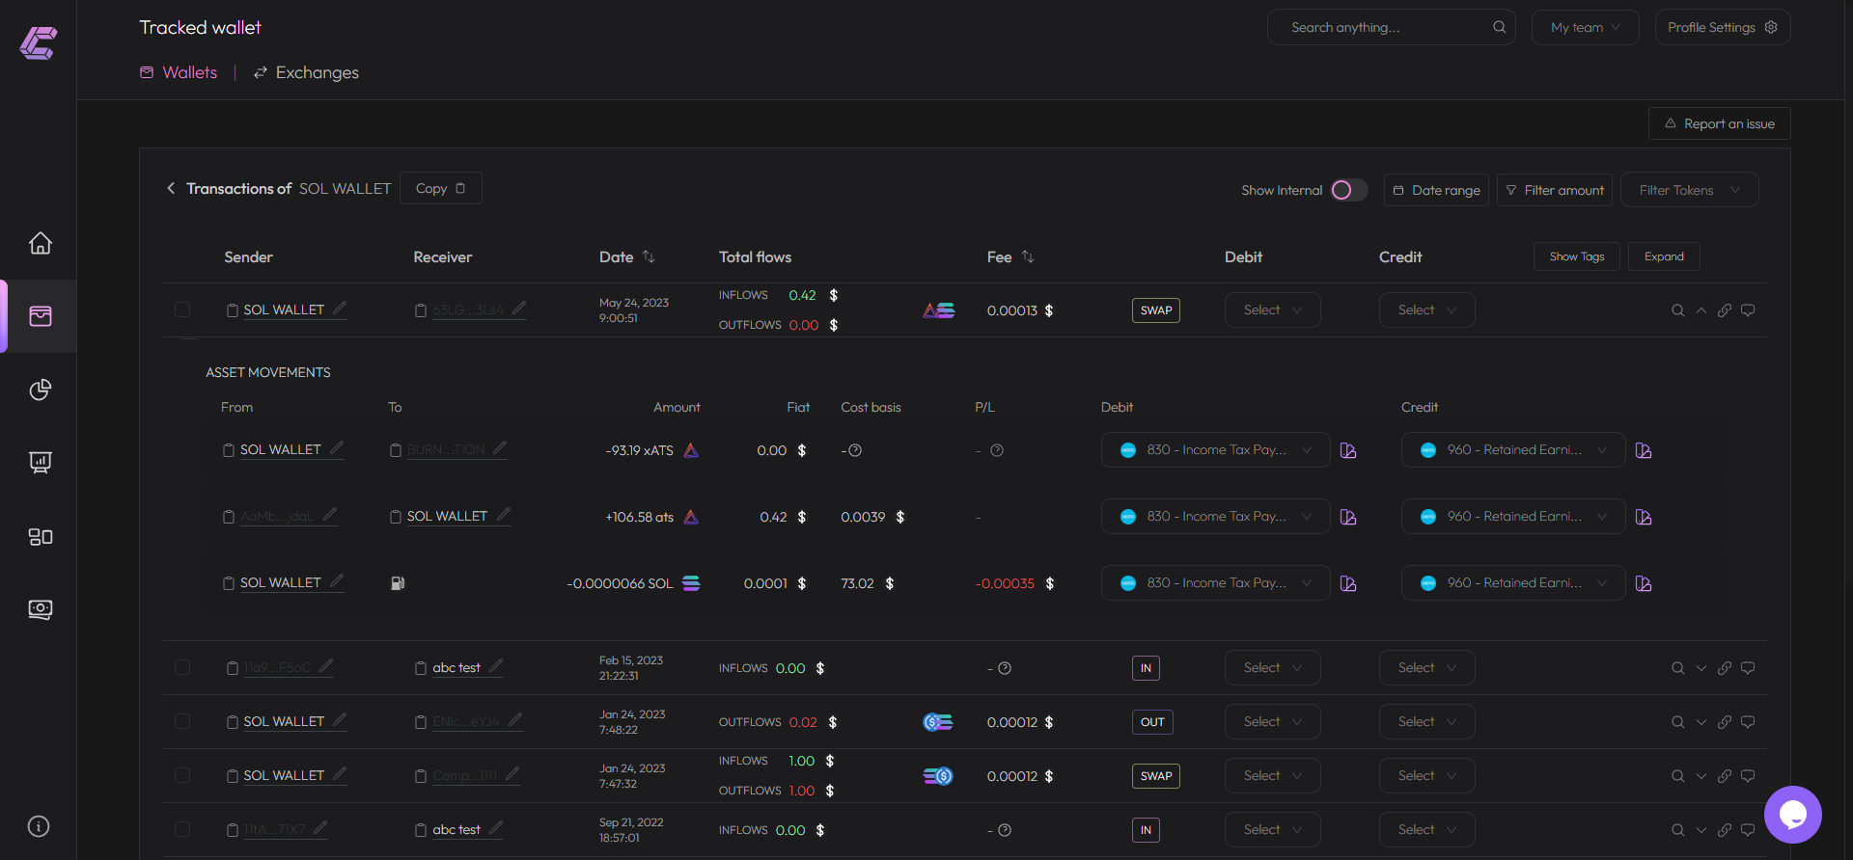Viewport: 1853px width, 860px height.
Task: Edit SOL WALLET sender name pencil in first row
Action: [x=340, y=309]
